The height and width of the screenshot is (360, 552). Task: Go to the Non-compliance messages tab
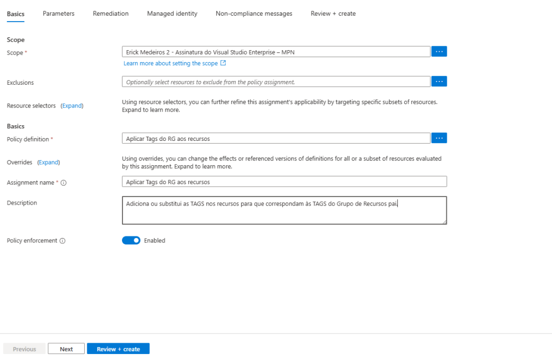click(254, 13)
